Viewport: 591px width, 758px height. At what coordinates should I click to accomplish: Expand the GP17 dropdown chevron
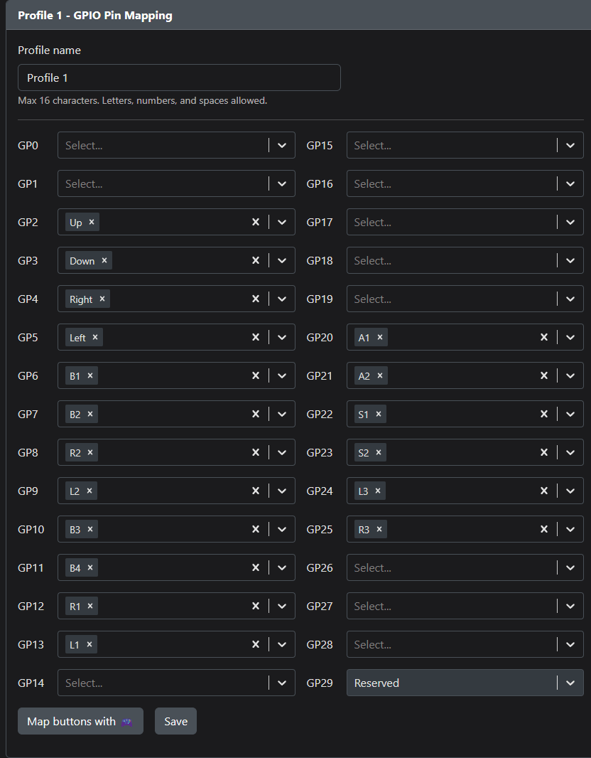[x=570, y=222]
